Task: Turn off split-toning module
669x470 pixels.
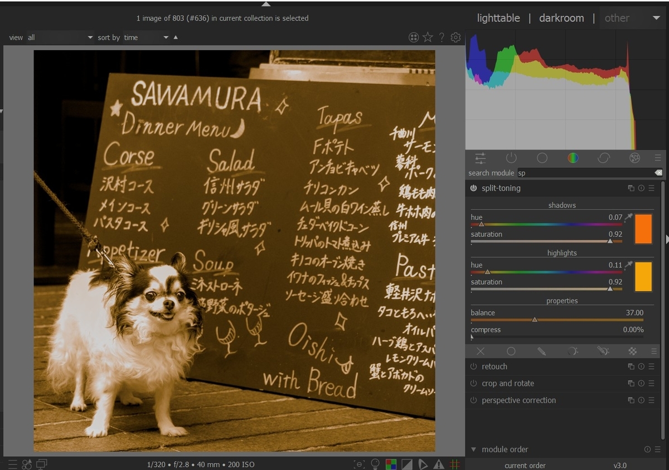Action: coord(473,188)
